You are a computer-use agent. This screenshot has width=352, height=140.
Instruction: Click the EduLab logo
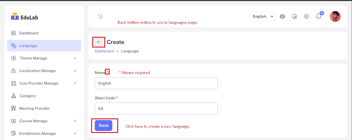tap(24, 17)
